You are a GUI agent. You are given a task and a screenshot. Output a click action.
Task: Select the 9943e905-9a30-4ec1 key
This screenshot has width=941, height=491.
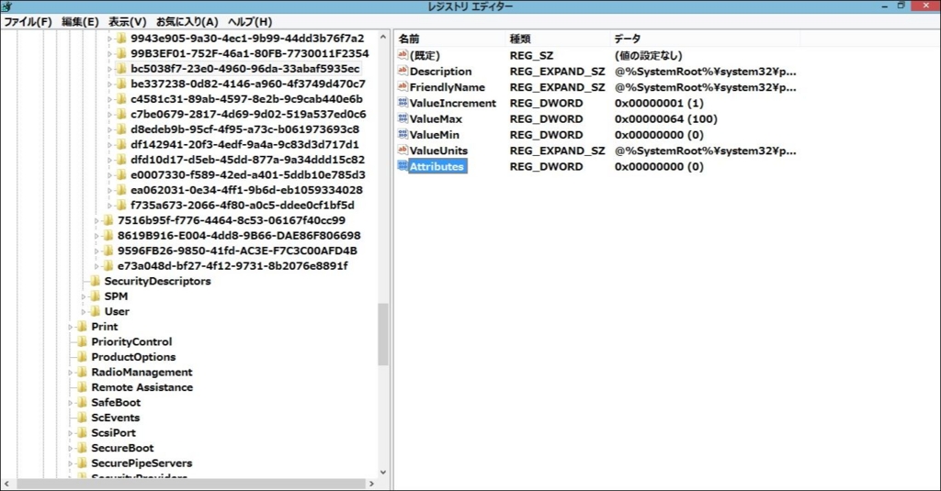(x=247, y=38)
